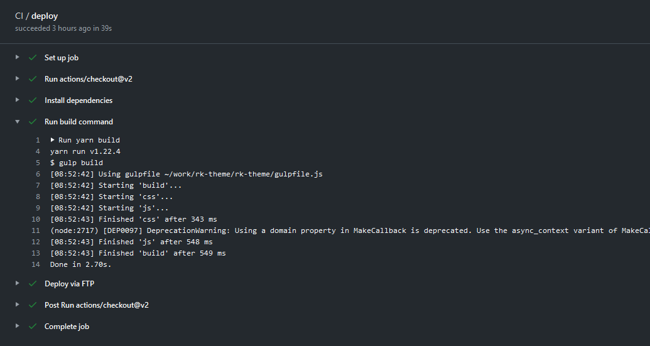Click log line number 8
The width and height of the screenshot is (650, 346).
click(38, 197)
